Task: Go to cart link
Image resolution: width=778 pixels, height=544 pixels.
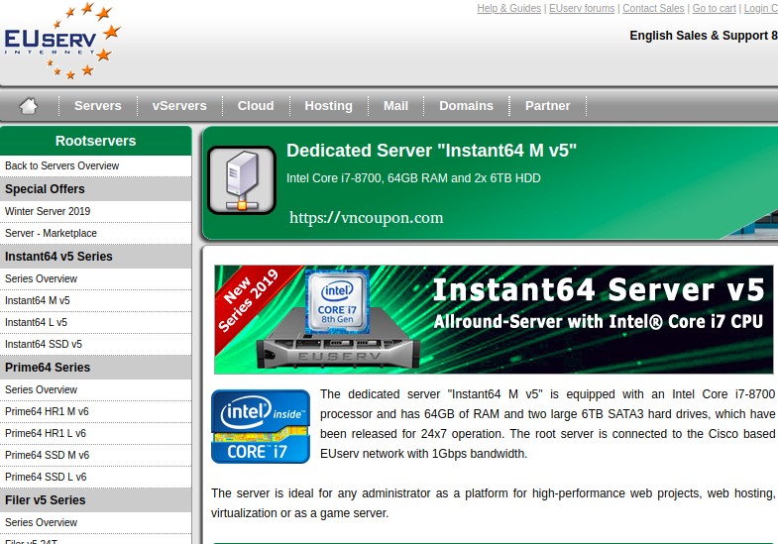Action: (x=714, y=9)
